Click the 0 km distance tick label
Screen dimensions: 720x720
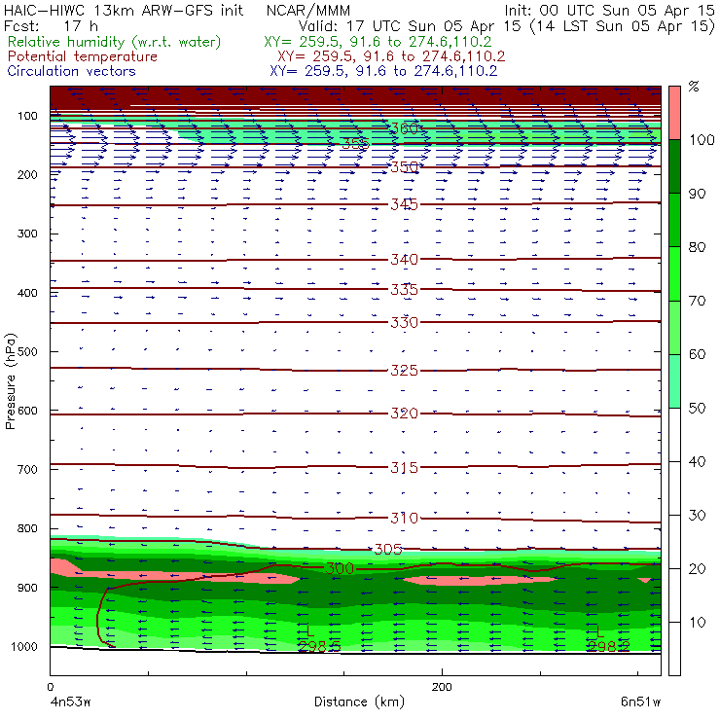click(50, 687)
